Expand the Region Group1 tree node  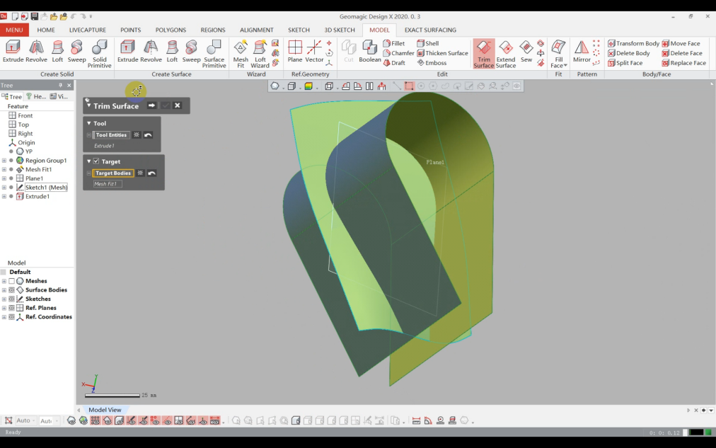pyautogui.click(x=4, y=161)
